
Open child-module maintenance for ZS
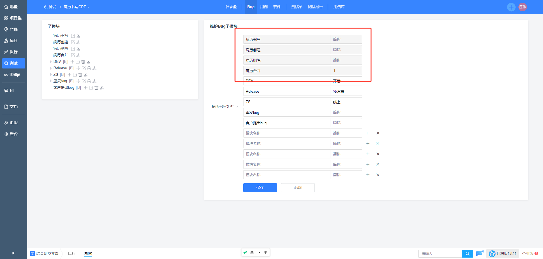click(86, 75)
